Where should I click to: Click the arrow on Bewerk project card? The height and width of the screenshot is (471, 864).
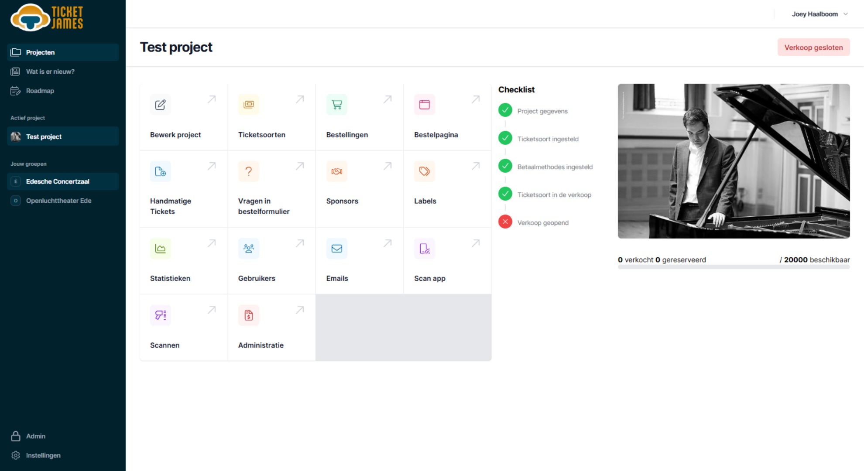pos(212,99)
